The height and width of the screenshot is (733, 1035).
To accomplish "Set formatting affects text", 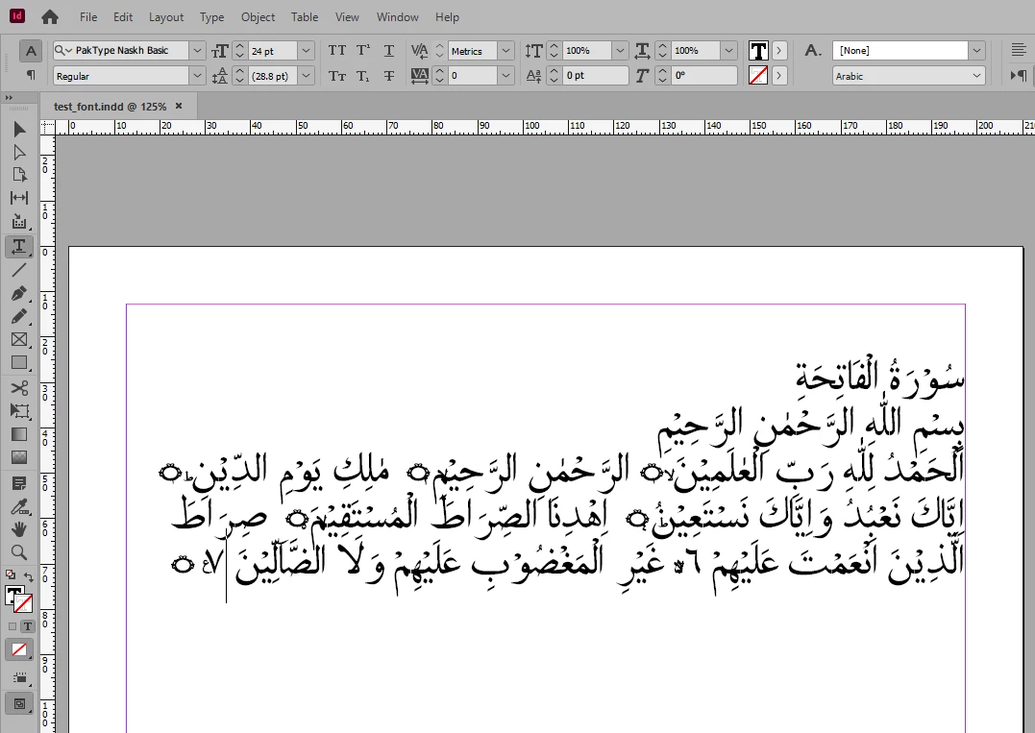I will (27, 626).
